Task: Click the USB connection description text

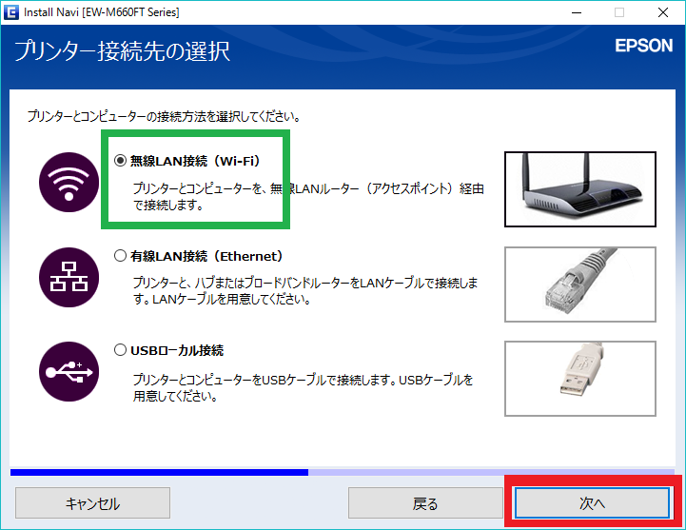Action: pos(303,387)
